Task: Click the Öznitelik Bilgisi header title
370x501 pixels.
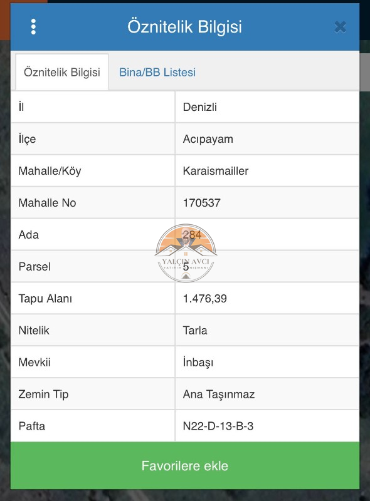Action: tap(184, 27)
